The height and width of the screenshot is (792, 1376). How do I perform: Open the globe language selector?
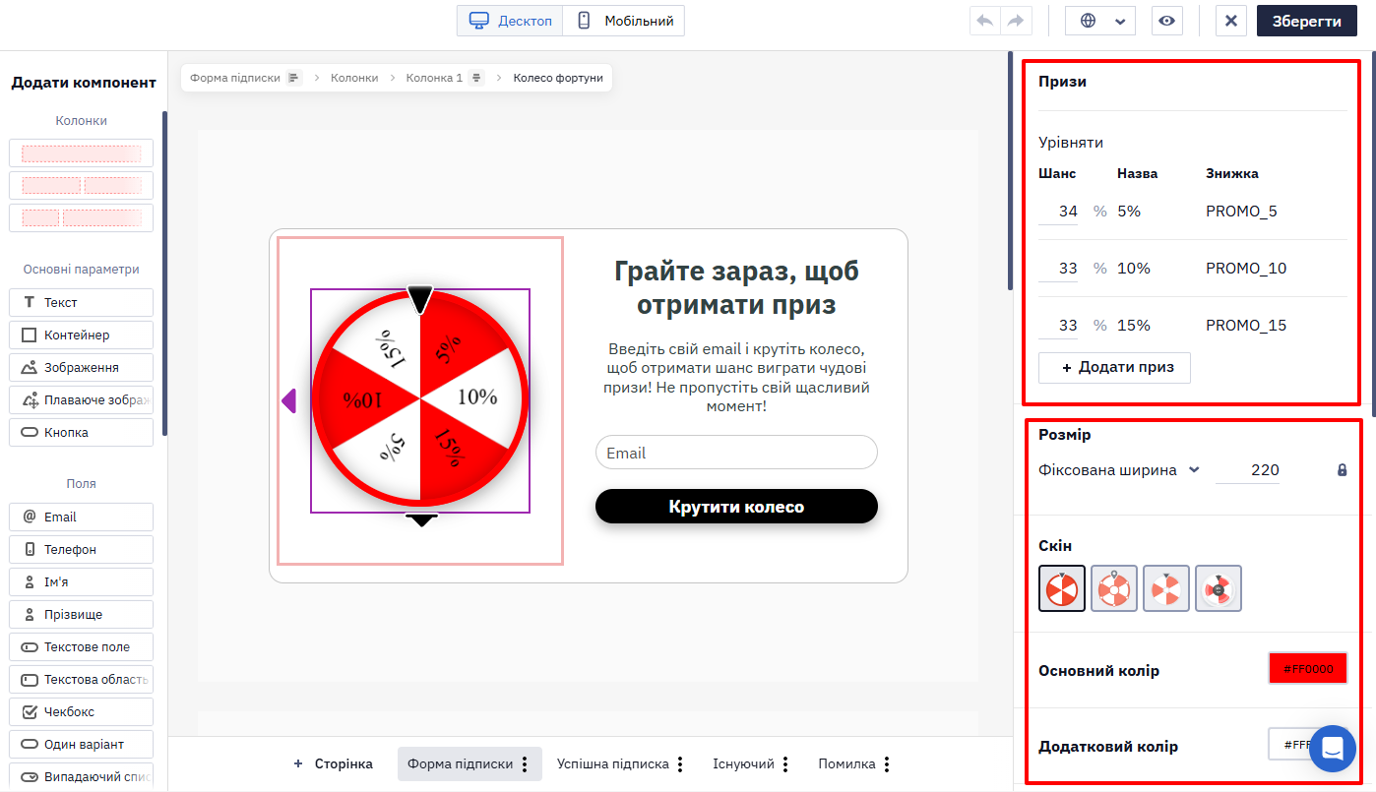(x=1100, y=21)
